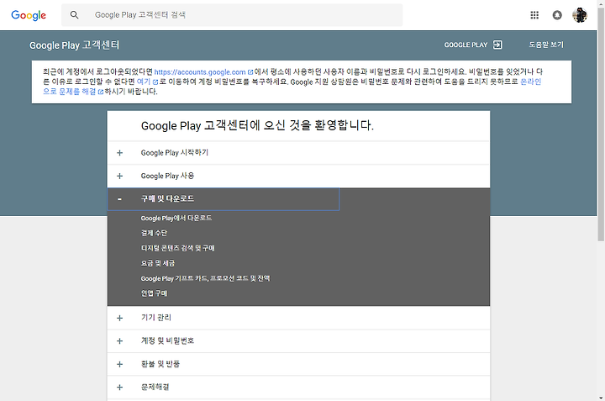Click plus icon beside Google Play 사용
The image size is (605, 401).
[119, 176]
